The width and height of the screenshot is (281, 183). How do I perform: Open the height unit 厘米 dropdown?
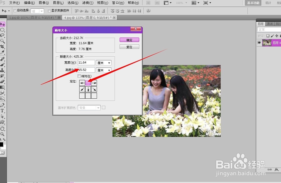pyautogui.click(x=104, y=70)
